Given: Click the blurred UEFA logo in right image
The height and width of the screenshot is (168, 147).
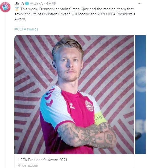Looking at the screenshot, I should (x=141, y=79).
